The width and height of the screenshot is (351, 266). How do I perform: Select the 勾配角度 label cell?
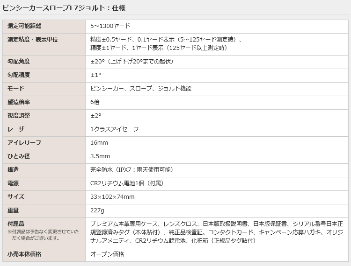(x=44, y=62)
